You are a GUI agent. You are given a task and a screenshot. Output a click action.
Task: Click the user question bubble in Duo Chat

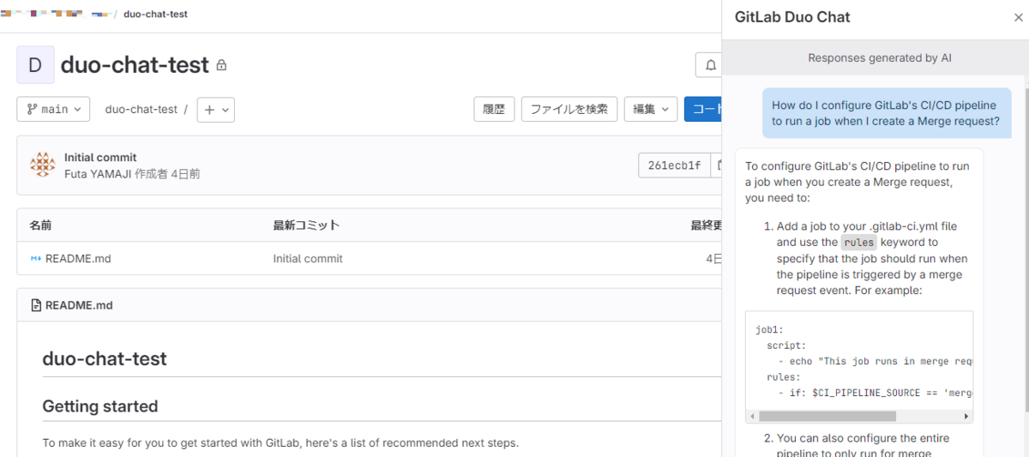click(887, 113)
